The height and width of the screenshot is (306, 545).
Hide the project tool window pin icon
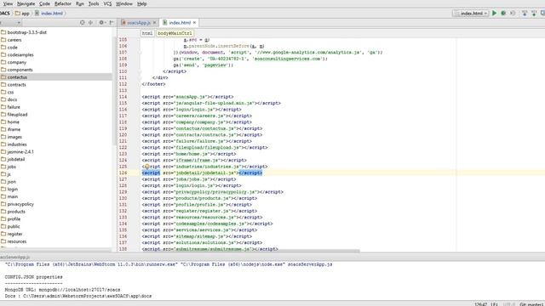(x=112, y=23)
